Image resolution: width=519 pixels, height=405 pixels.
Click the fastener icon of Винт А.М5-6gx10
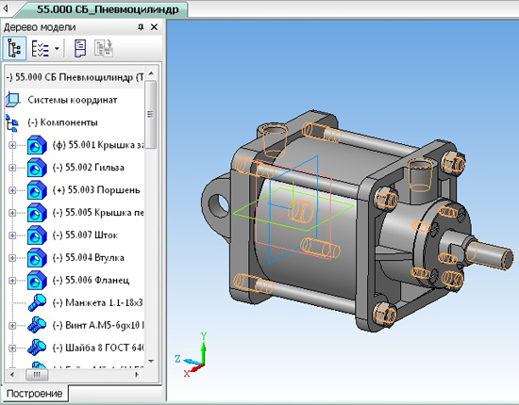pos(37,325)
